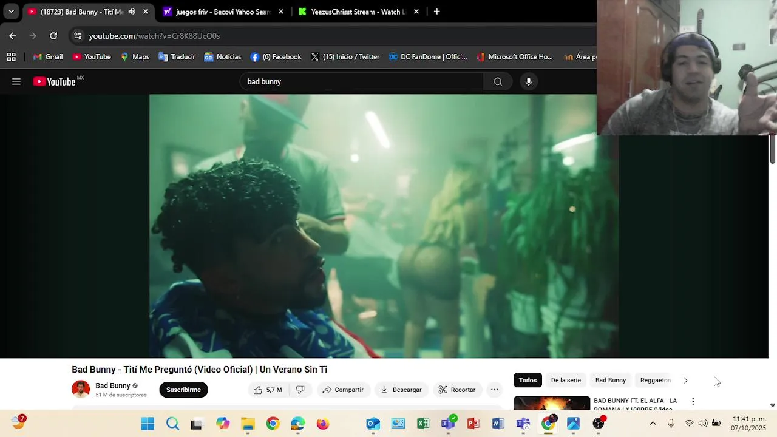Switch to the juegos friv Yahoo tab
Viewport: 777px width, 437px height.
click(223, 12)
